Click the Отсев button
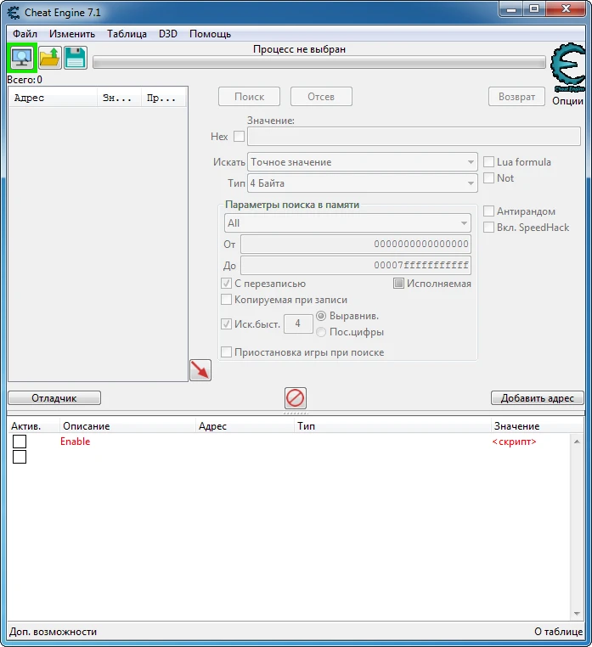The image size is (592, 647). pyautogui.click(x=321, y=97)
